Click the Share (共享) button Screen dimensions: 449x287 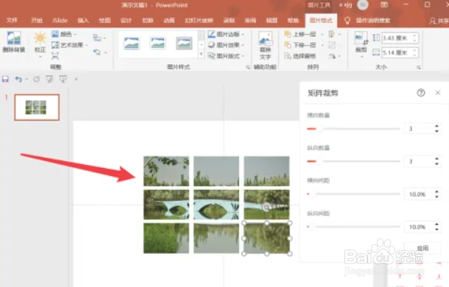(439, 21)
